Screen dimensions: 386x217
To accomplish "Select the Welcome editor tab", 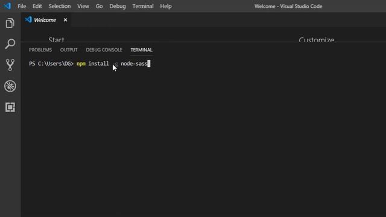I will pos(45,20).
